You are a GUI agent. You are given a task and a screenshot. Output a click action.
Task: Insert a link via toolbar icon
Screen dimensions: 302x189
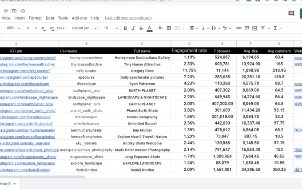[x=239, y=28]
